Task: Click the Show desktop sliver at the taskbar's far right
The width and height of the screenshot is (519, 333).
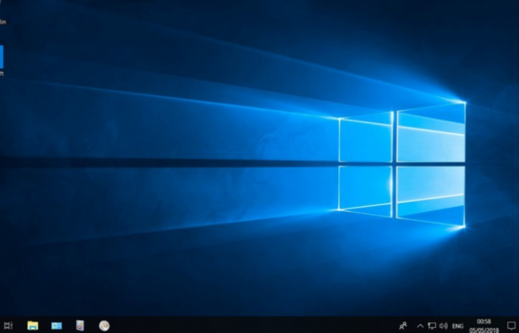Action: pos(518,325)
